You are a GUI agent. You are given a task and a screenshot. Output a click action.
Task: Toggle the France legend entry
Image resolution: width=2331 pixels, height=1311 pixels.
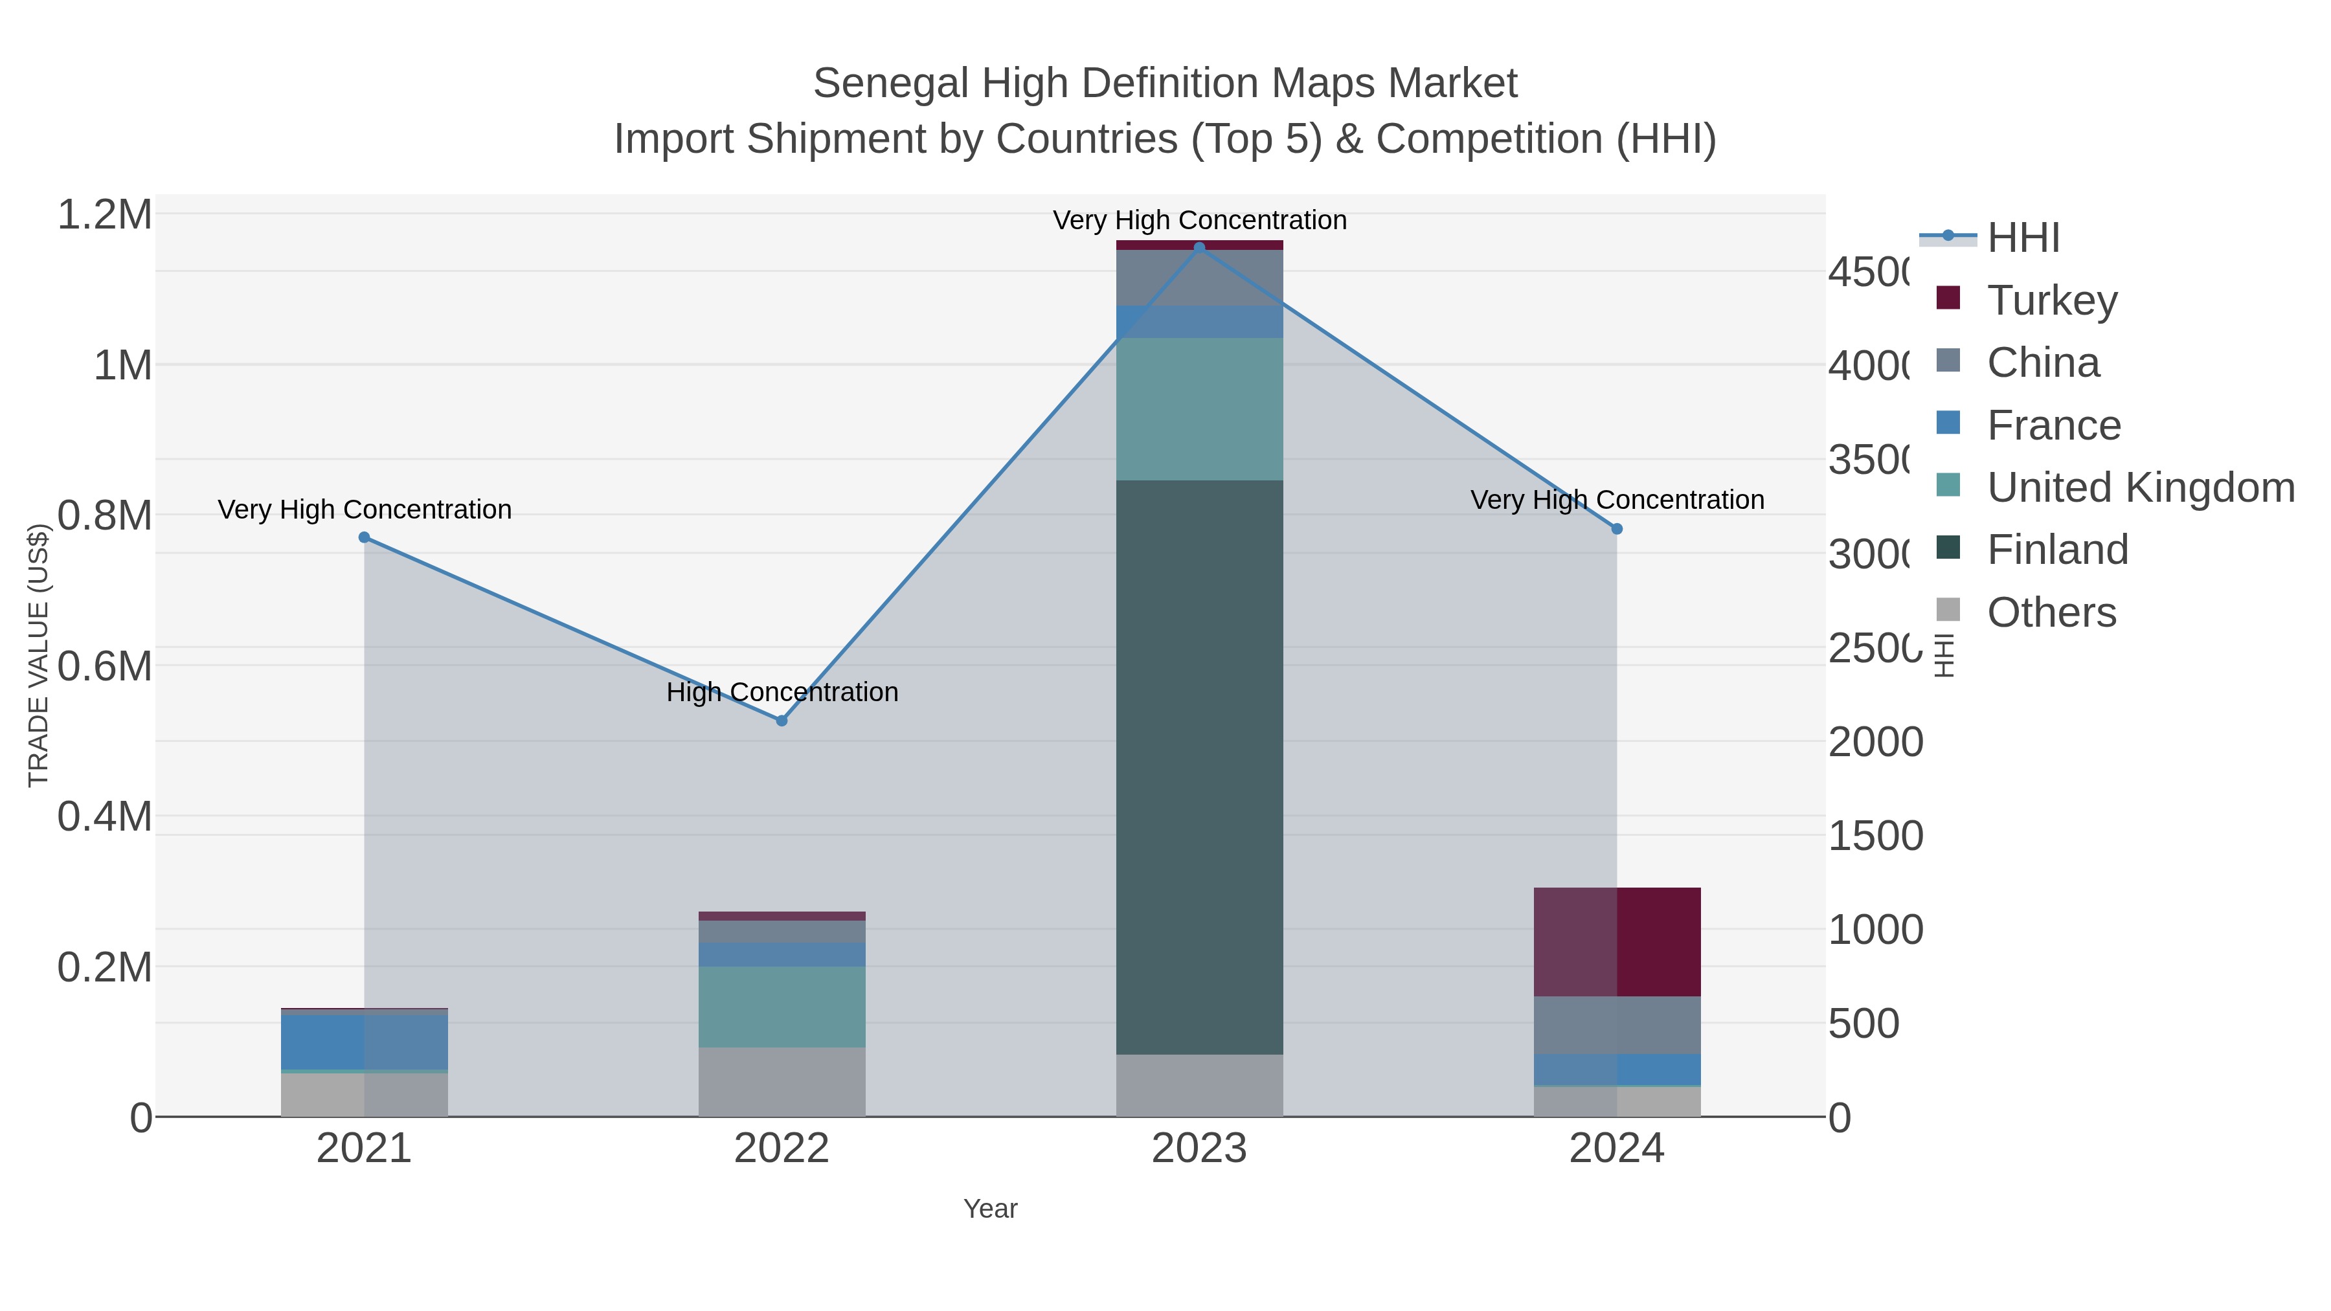[2029, 424]
